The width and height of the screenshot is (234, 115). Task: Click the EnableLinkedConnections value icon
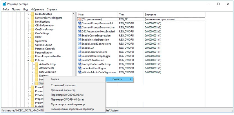pos(79,44)
